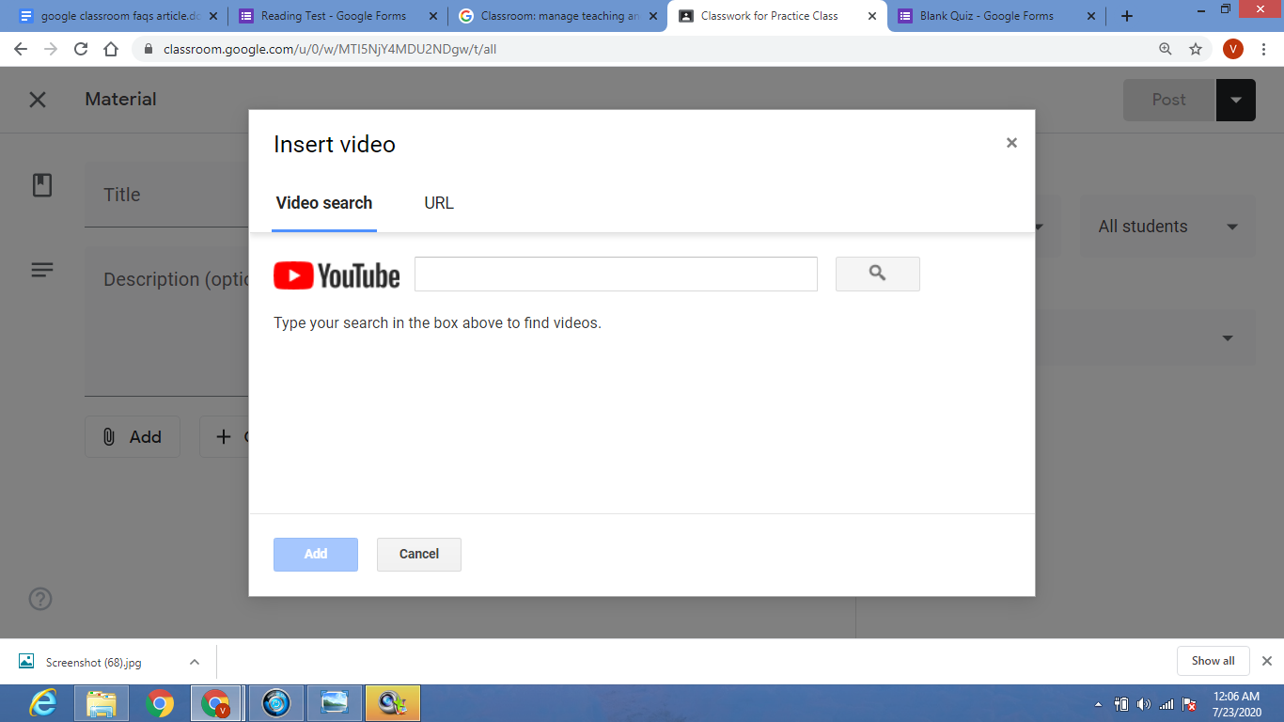Cancel the Insert video dialog
The width and height of the screenshot is (1284, 722).
[419, 554]
